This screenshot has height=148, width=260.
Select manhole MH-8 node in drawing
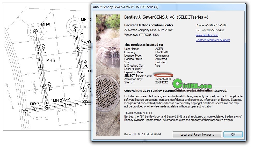(35, 31)
